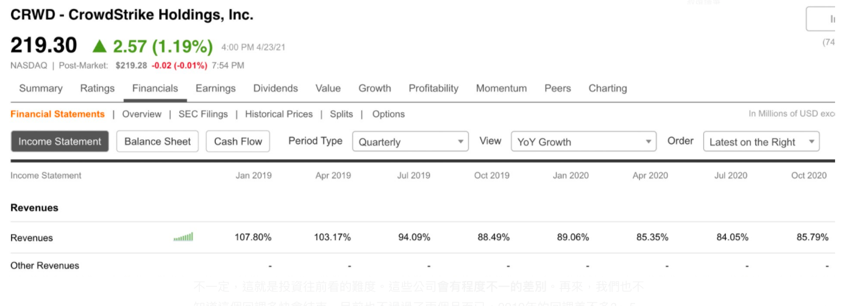Open the SEC Filings link
This screenshot has height=306, width=846.
tap(203, 114)
